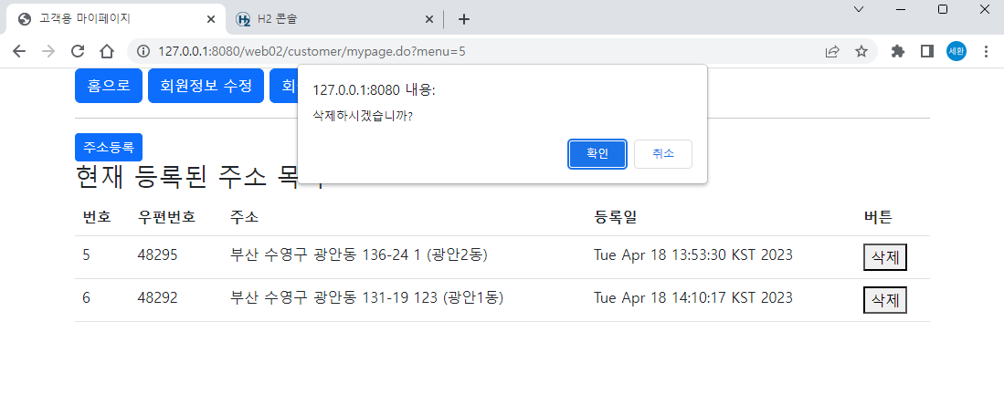Click the 주소등록 button

click(108, 148)
